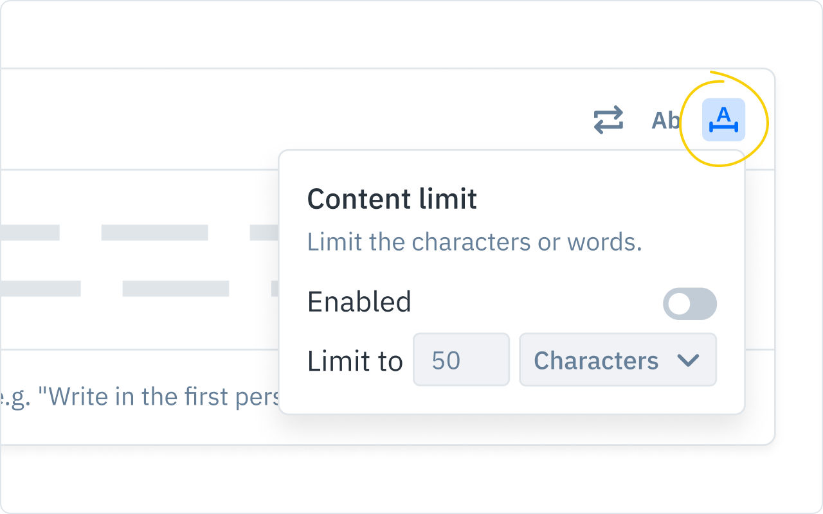Viewport: 823px width, 514px height.
Task: Enable the Content limit toggle
Action: (689, 303)
